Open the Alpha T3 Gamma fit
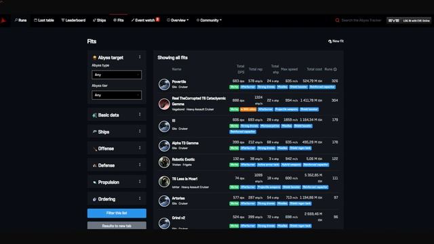Screen dimensions: 434x244 tap(185, 143)
